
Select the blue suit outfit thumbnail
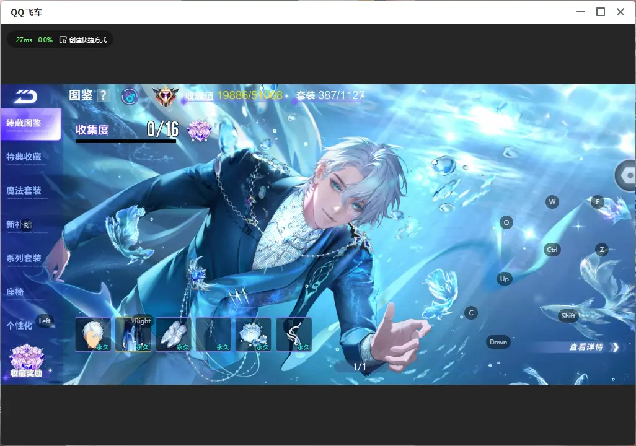(x=133, y=334)
